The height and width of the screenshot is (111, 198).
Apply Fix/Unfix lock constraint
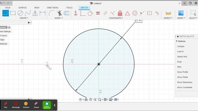(x=120, y=13)
